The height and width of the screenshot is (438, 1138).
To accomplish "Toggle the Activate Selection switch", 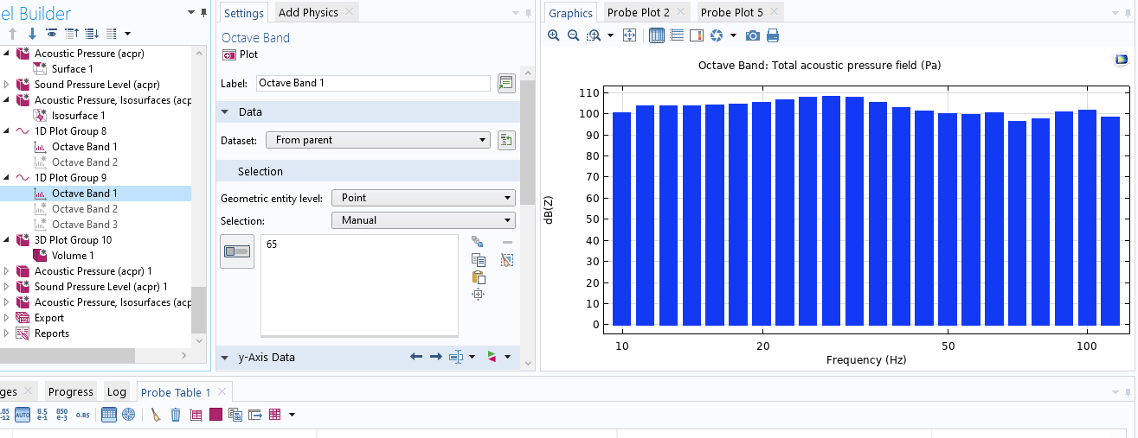I will click(x=236, y=251).
